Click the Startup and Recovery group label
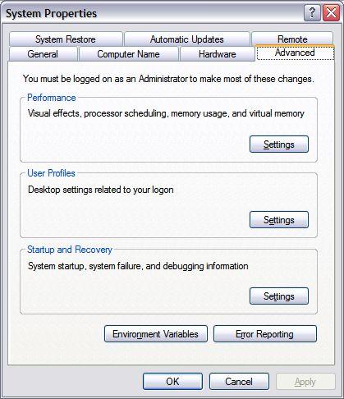The height and width of the screenshot is (399, 344). coord(70,250)
